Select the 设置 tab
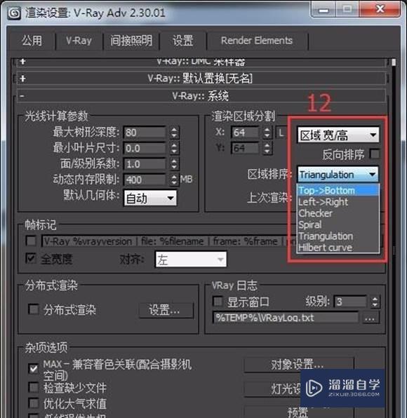 [182, 41]
